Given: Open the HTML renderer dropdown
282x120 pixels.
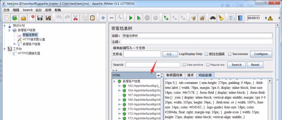Looking at the screenshot, I should click(x=159, y=76).
